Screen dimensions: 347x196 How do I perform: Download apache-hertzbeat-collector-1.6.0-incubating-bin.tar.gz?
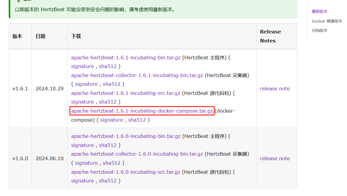137,154
